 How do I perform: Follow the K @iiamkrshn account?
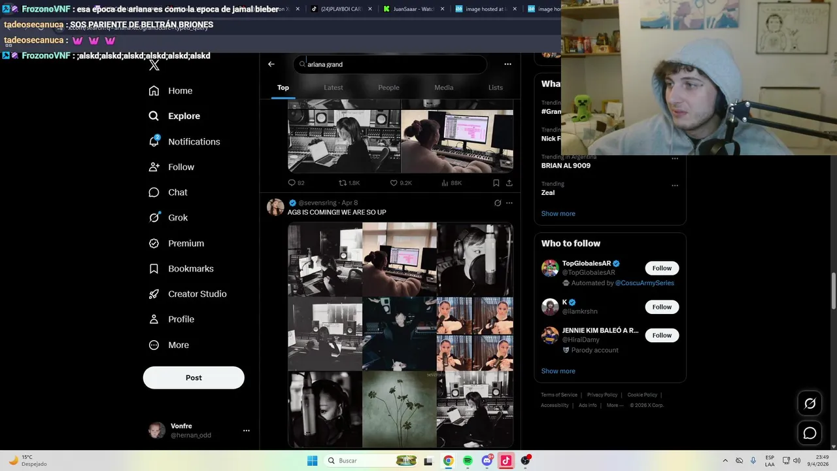pyautogui.click(x=662, y=307)
